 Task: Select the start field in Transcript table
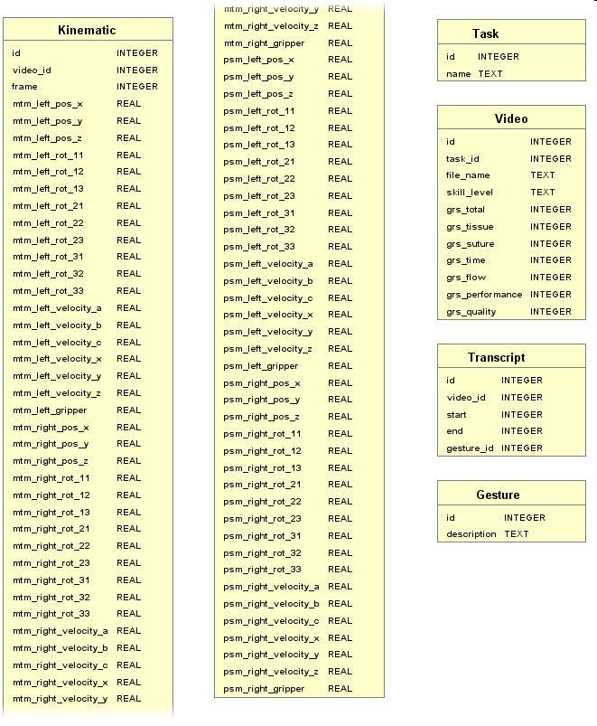pyautogui.click(x=511, y=414)
